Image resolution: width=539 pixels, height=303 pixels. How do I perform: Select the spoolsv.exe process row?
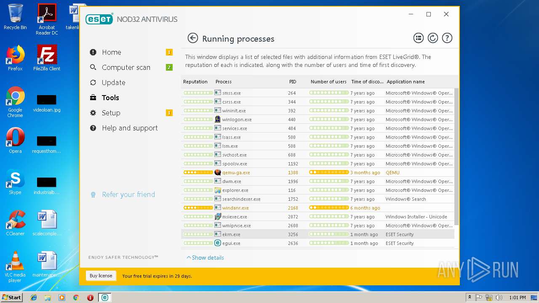(318, 164)
